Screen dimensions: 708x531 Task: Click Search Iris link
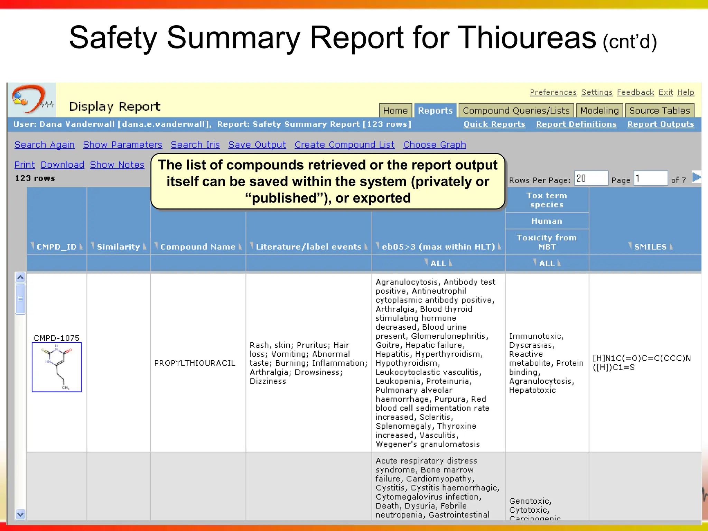(x=195, y=145)
